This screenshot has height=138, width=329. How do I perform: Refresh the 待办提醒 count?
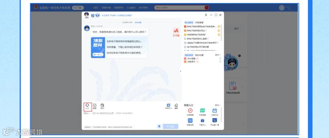(220, 58)
